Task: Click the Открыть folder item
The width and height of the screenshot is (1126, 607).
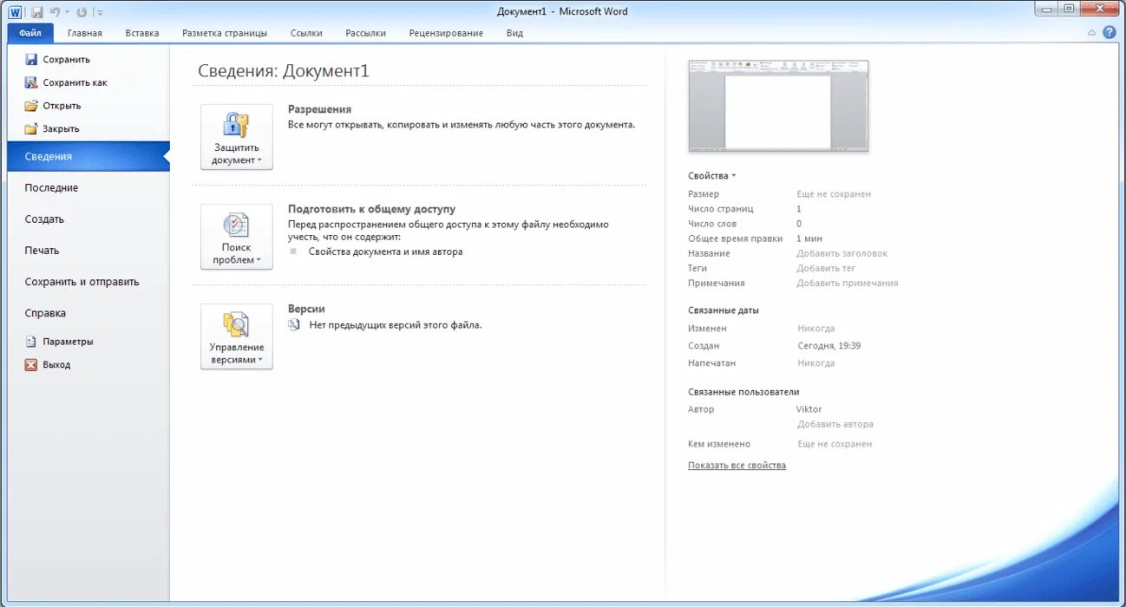Action: tap(53, 106)
